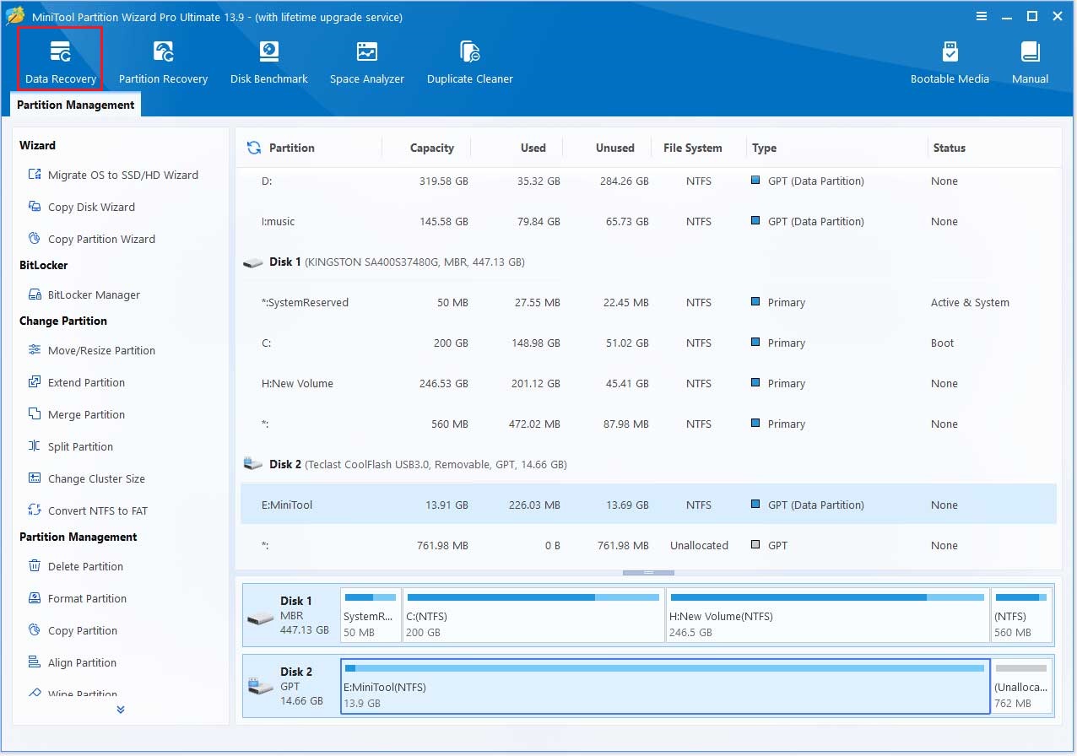Select H:New Volume(NTFS) block in disk map
This screenshot has height=756, width=1077.
pyautogui.click(x=827, y=615)
